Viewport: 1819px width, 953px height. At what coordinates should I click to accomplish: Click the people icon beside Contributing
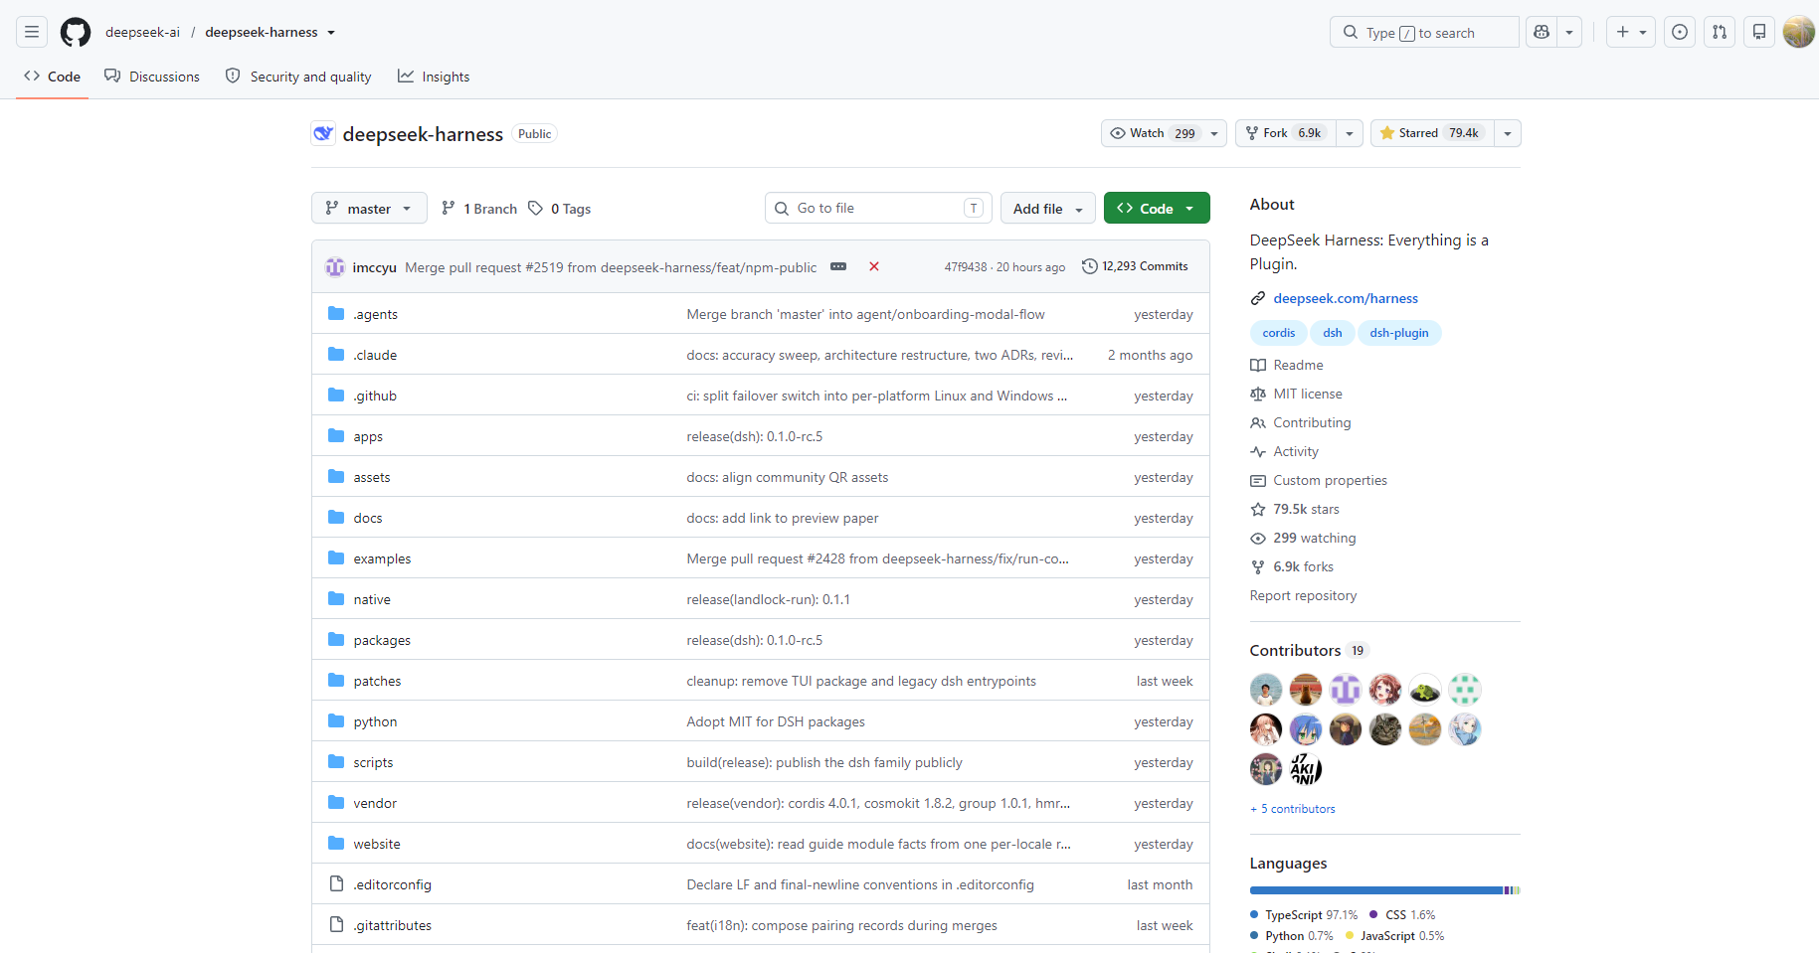[x=1258, y=422]
